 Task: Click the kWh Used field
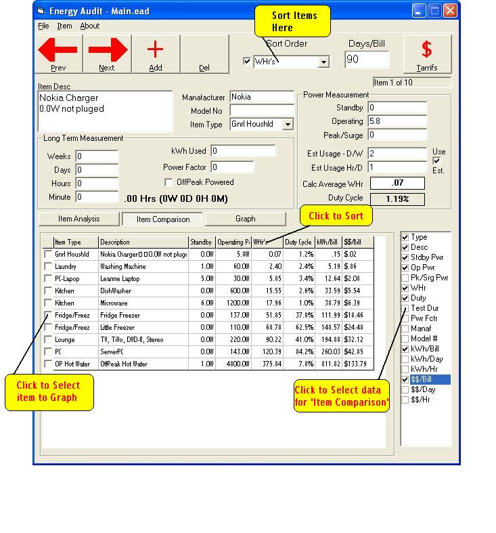[243, 151]
